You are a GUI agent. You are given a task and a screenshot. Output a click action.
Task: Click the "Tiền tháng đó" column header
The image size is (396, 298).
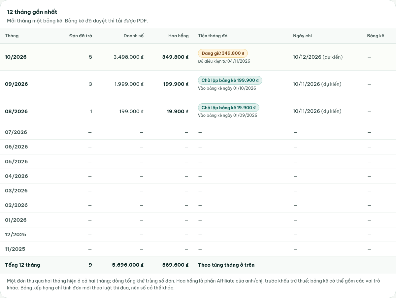click(213, 36)
